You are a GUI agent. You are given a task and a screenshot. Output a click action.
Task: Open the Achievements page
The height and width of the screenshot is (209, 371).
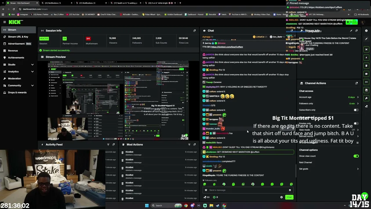(x=18, y=57)
